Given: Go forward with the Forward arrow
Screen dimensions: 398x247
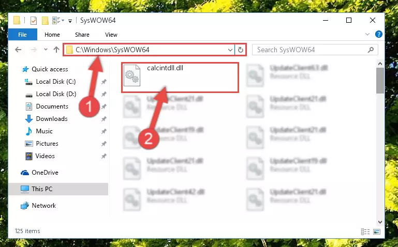Looking at the screenshot, I should coord(33,50).
